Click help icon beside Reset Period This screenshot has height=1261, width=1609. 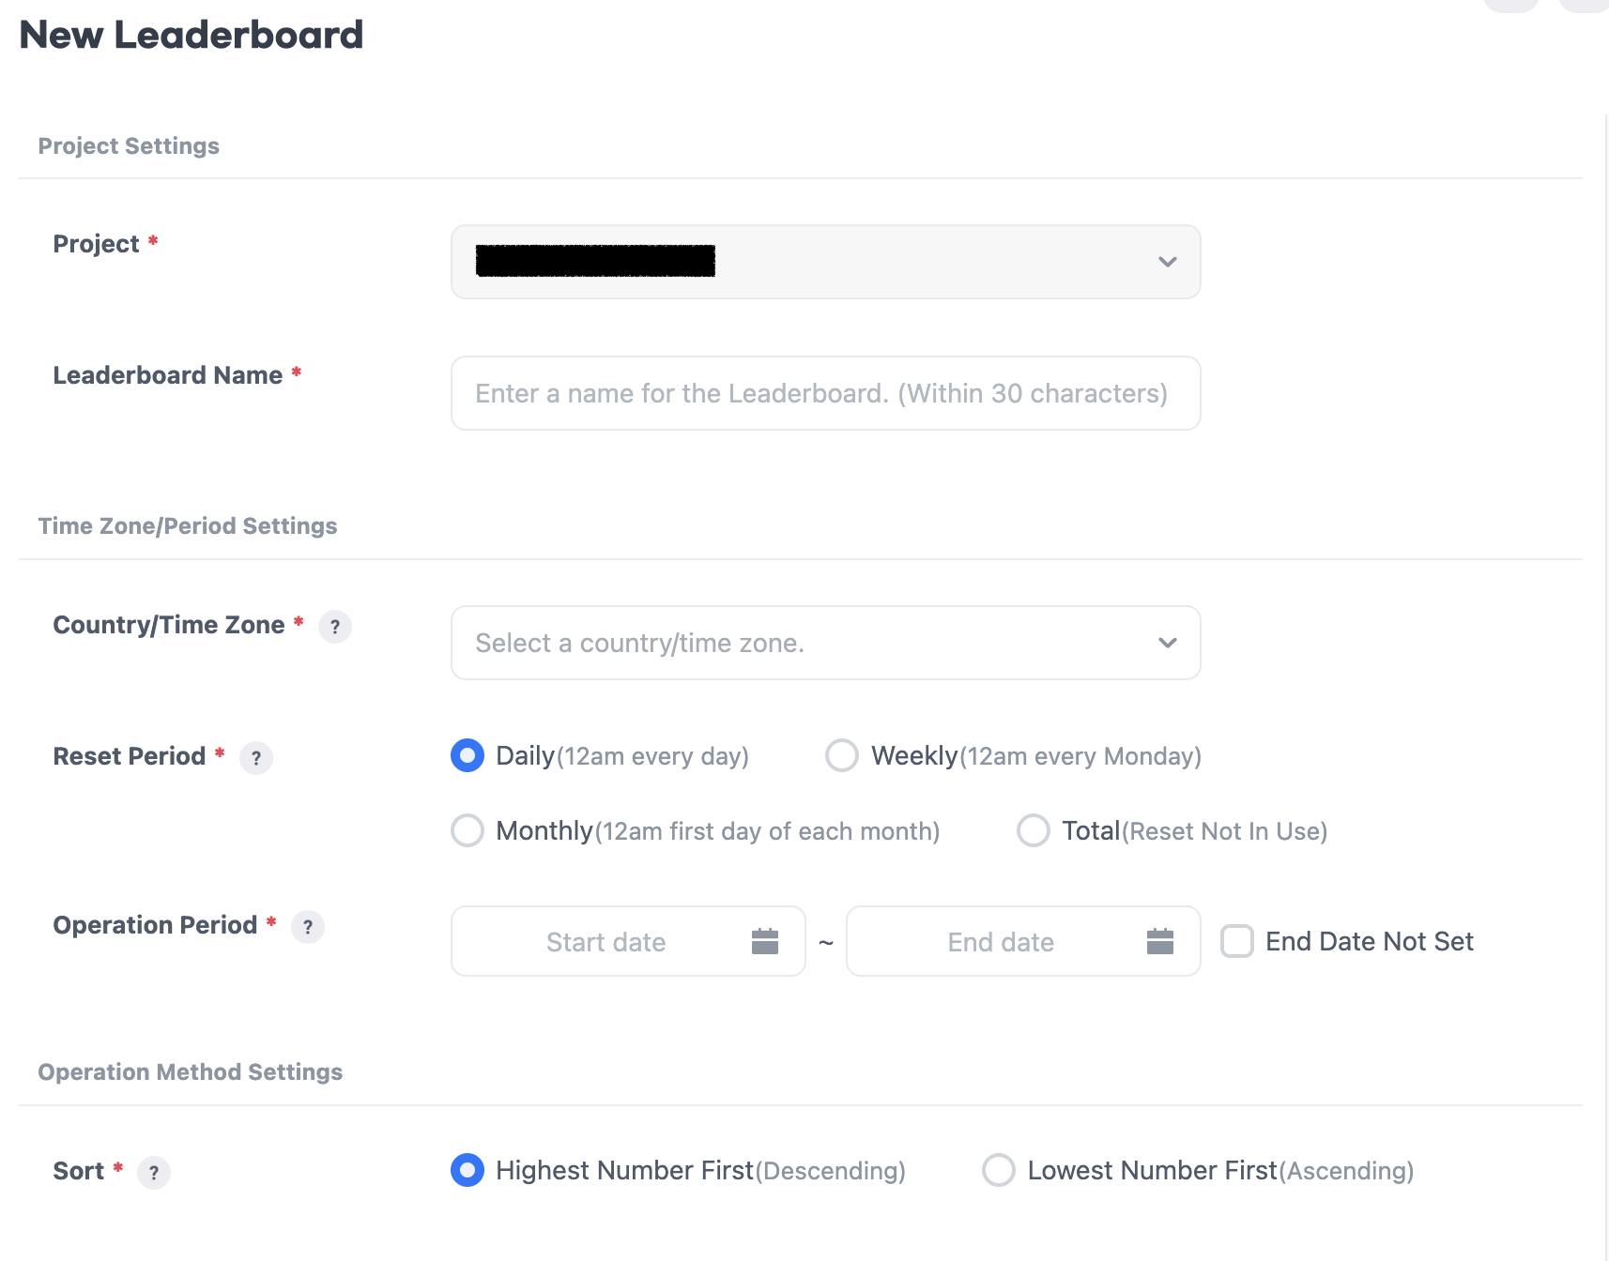[255, 758]
